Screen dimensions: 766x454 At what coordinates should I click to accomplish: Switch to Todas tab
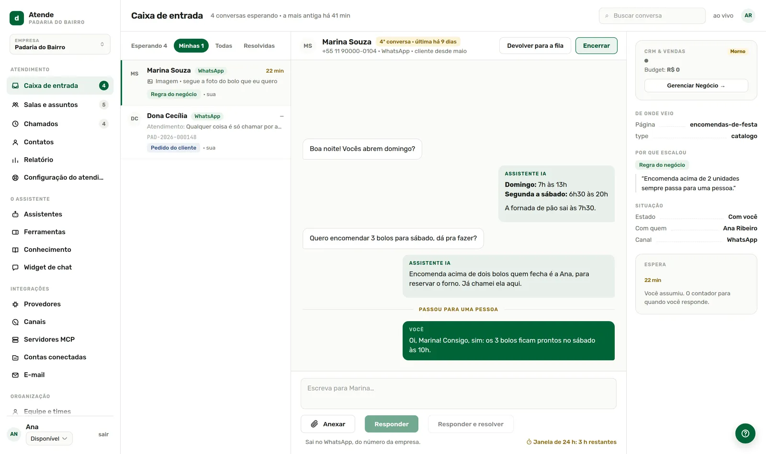[224, 46]
